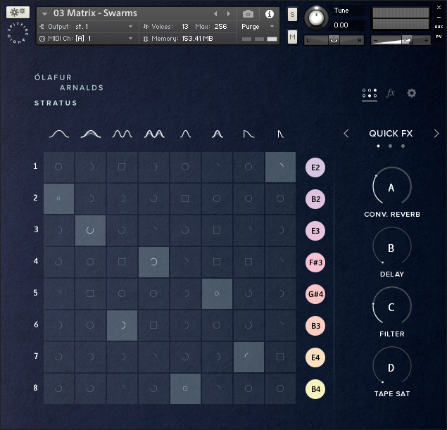Click the row 8 number label
The height and width of the screenshot is (430, 447).
[35, 388]
